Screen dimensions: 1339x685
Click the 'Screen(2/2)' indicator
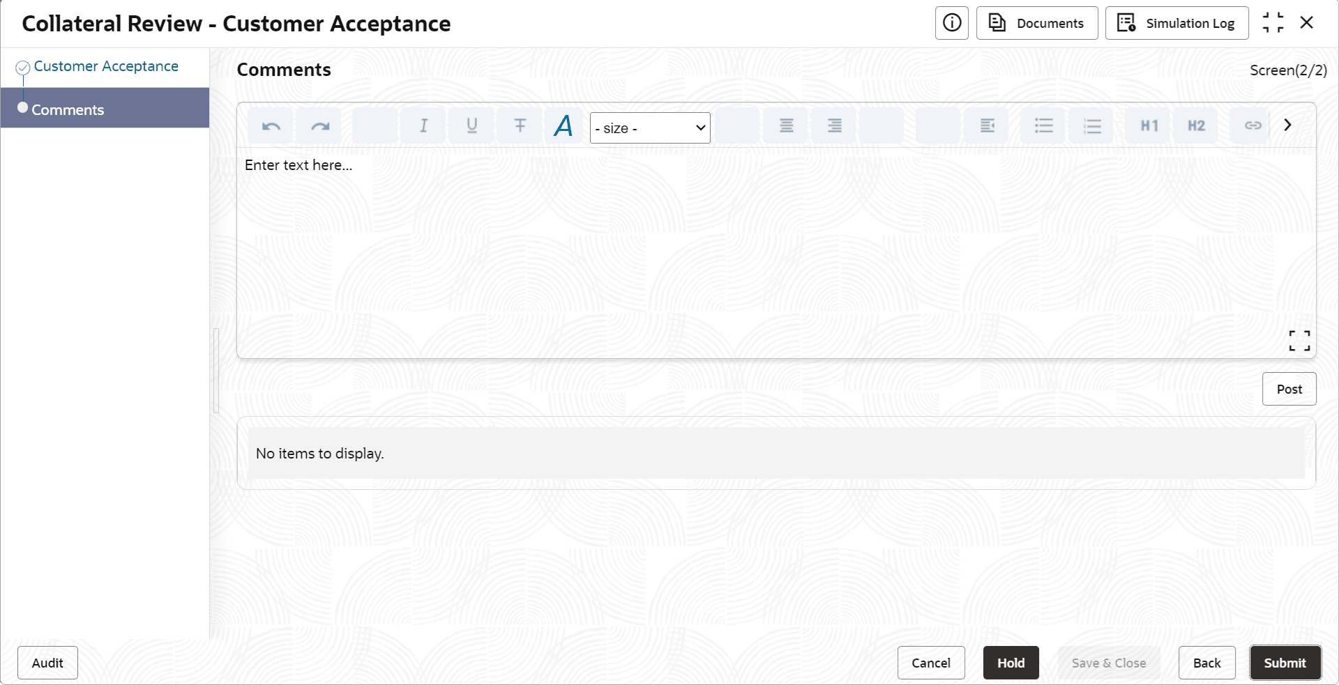[1288, 70]
